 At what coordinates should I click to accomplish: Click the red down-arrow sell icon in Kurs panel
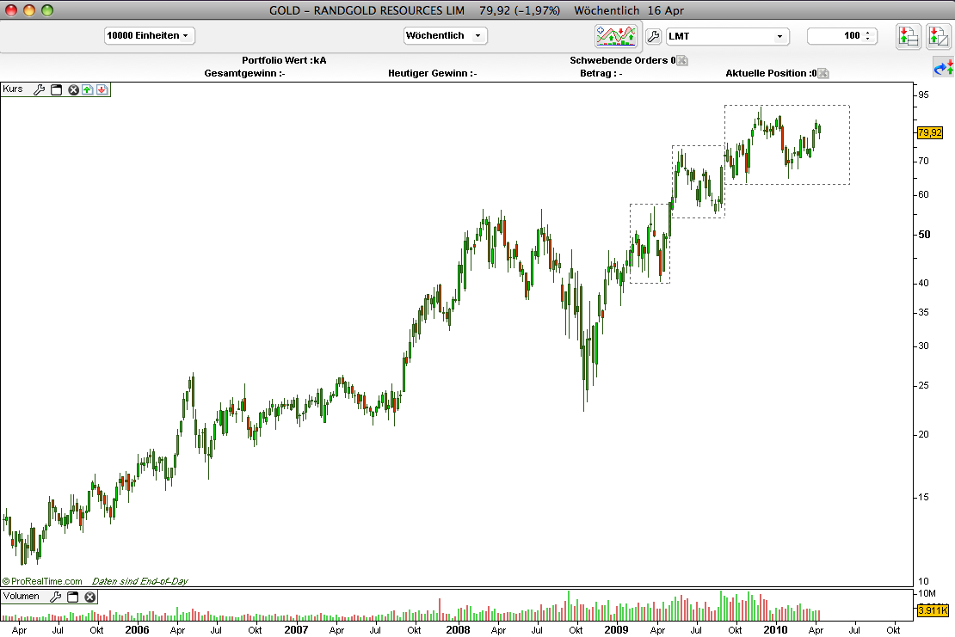[x=102, y=90]
